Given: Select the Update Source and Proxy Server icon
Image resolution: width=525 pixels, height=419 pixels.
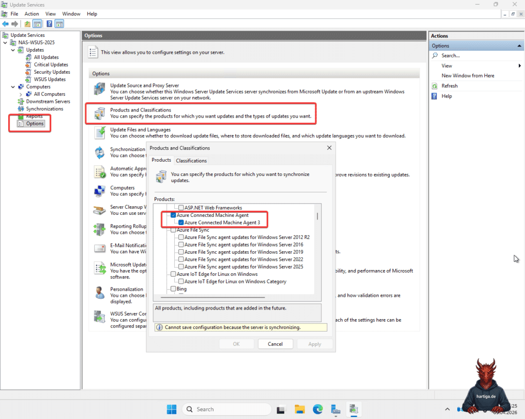Looking at the screenshot, I should click(x=99, y=89).
